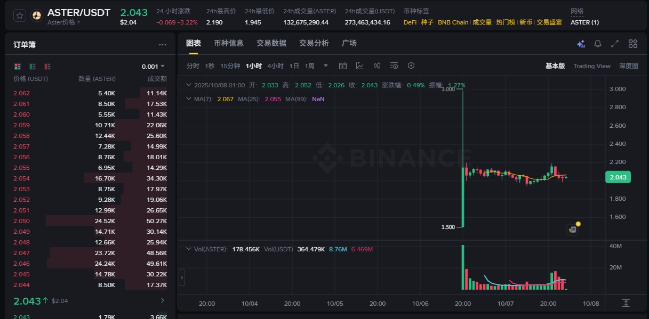
Task: Click the 2.050 price row in order book
Action: [x=21, y=221]
